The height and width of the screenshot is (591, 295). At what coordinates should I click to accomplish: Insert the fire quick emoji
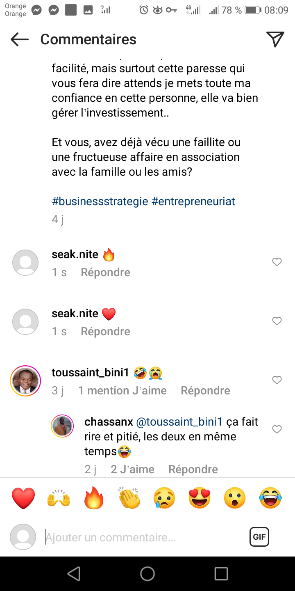coord(94,498)
